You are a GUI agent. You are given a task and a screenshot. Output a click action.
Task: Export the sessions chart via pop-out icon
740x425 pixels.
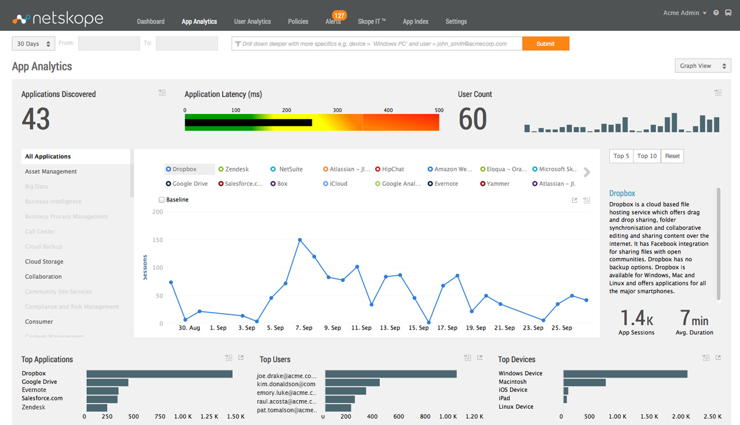(574, 200)
